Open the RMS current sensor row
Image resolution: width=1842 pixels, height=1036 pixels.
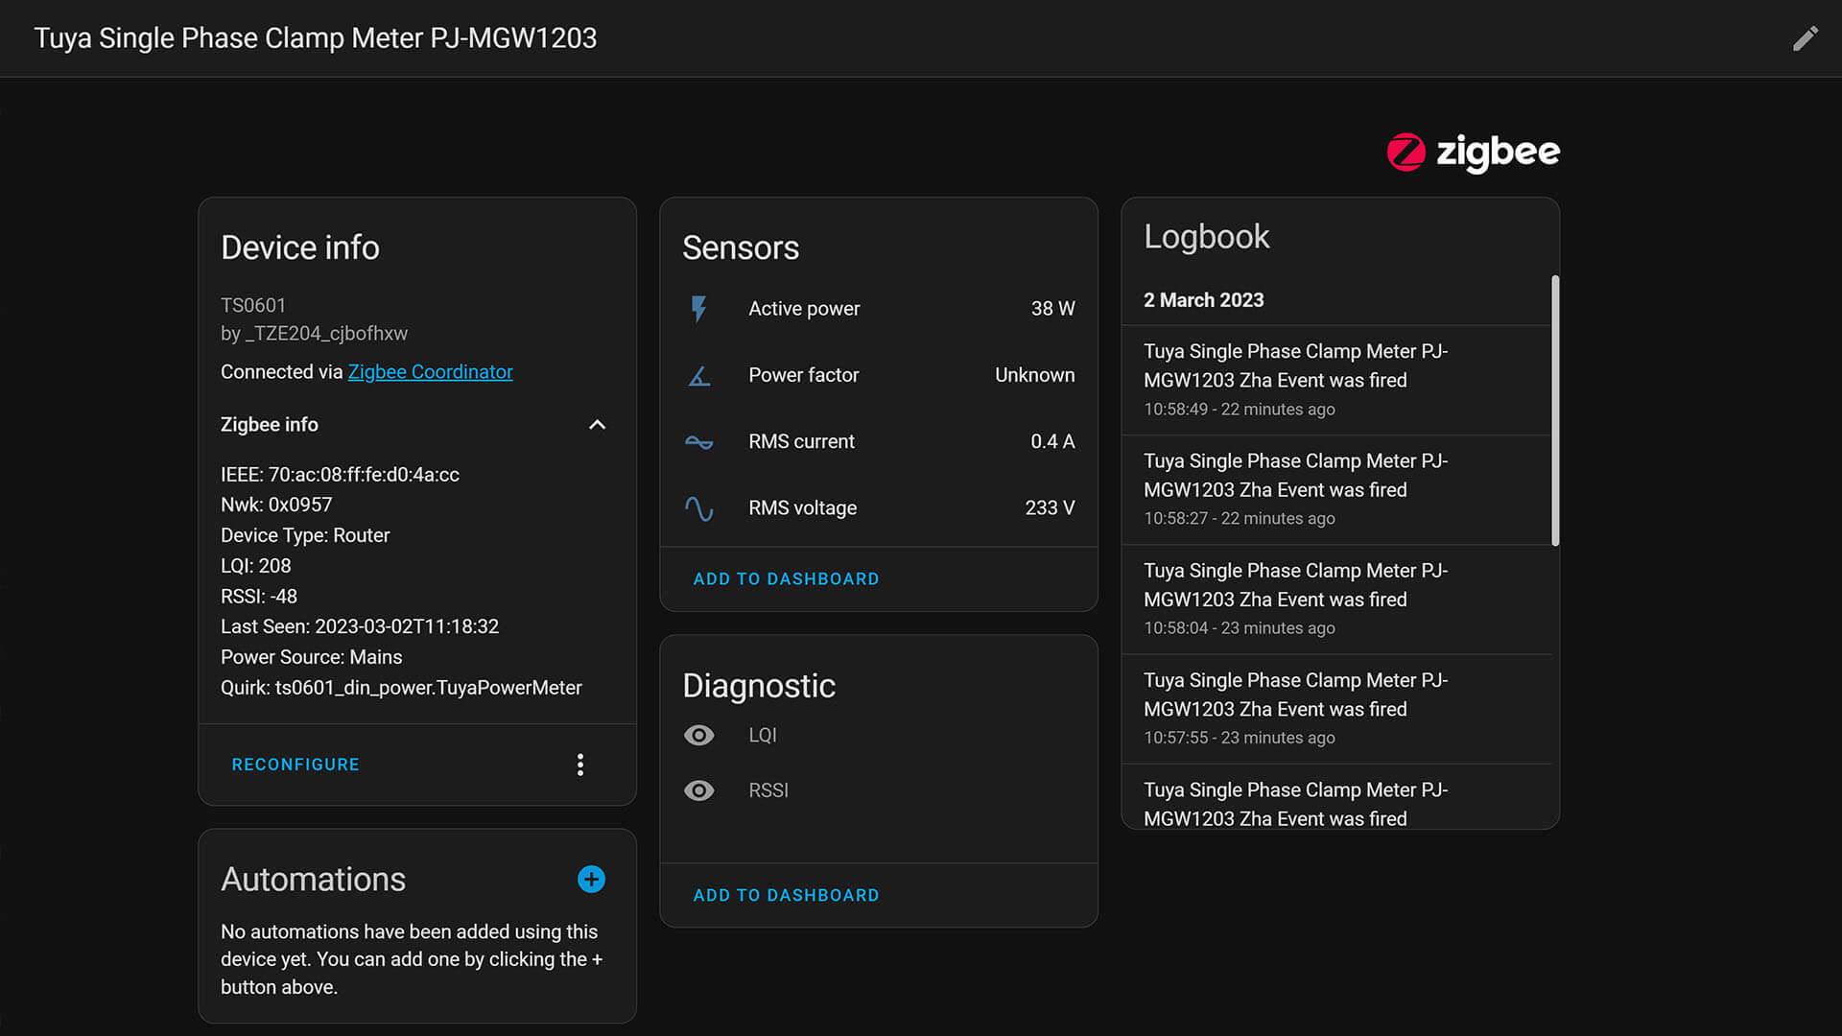pyautogui.click(x=879, y=441)
